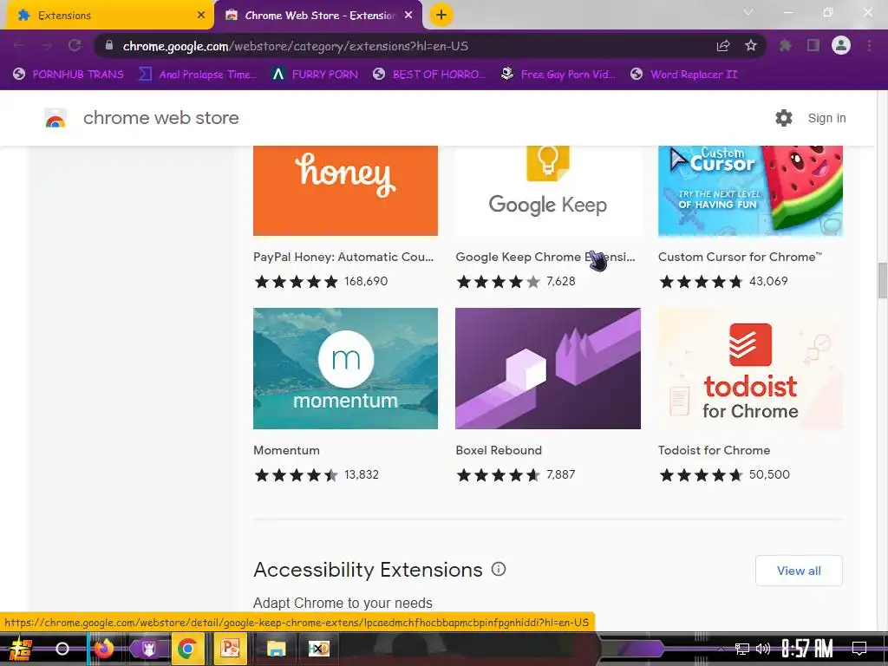This screenshot has height=666, width=888.
Task: View site information via lock icon
Action: [109, 46]
